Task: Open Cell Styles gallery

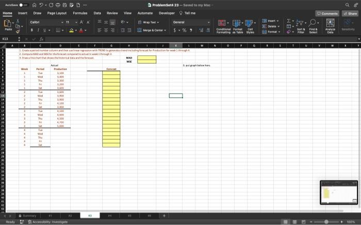Action: 250,27
